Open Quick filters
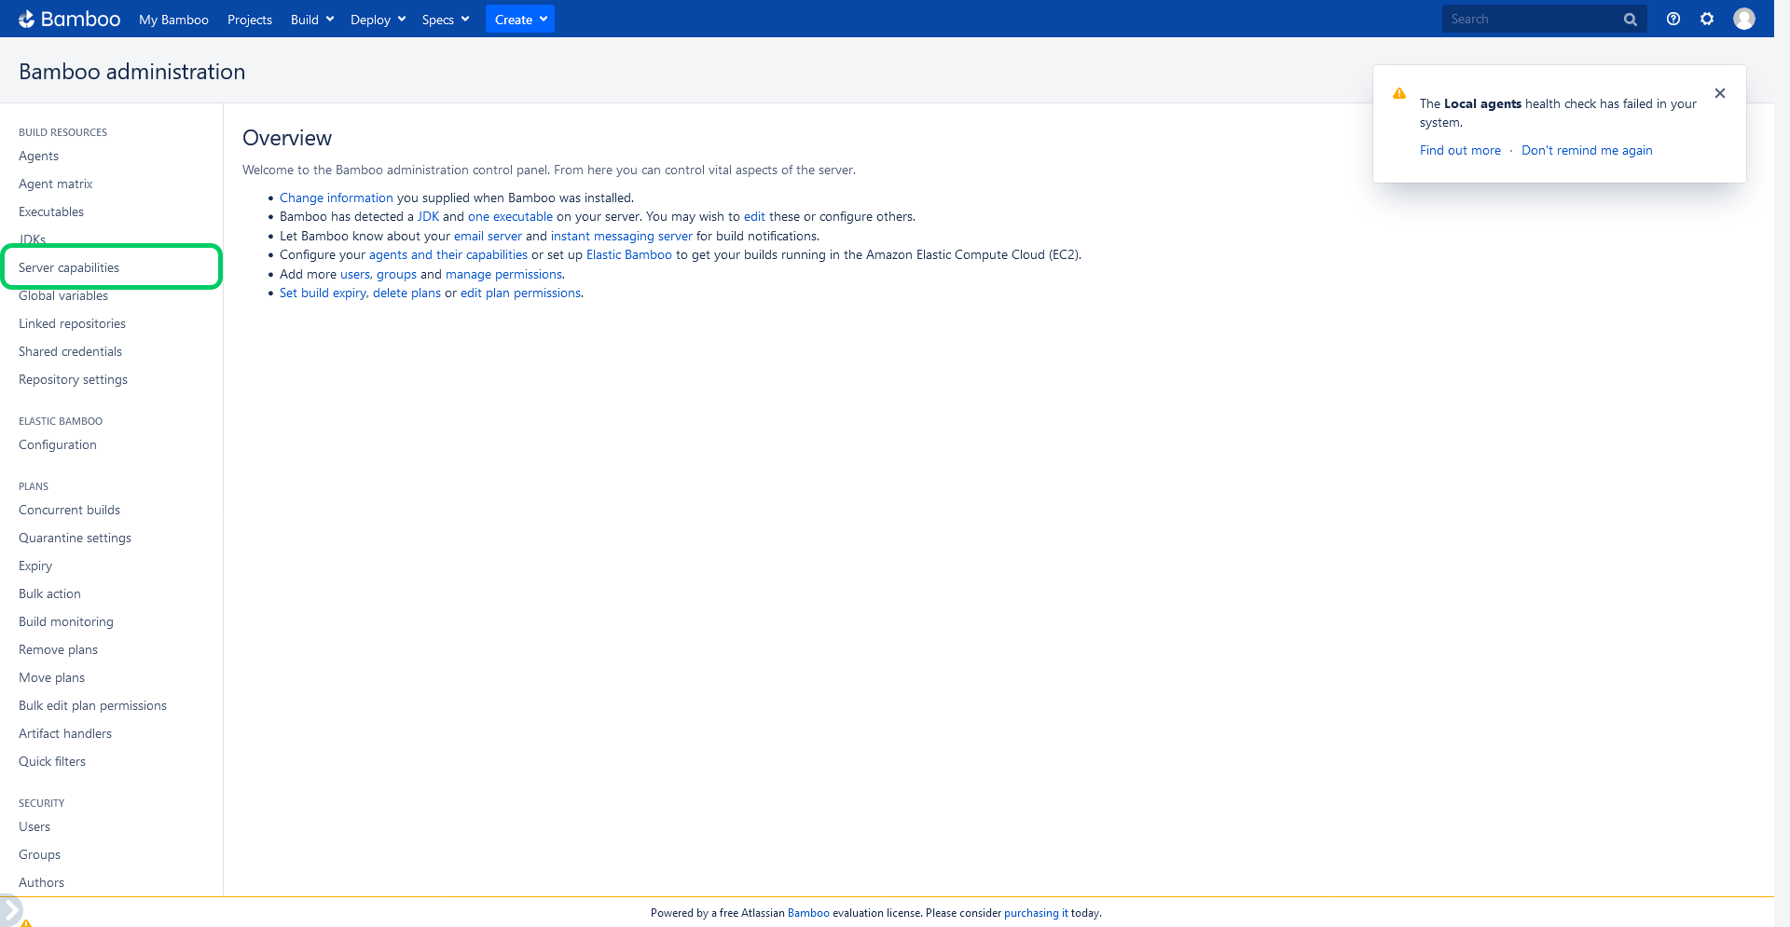Screen dimensions: 1790x927 coord(52,761)
